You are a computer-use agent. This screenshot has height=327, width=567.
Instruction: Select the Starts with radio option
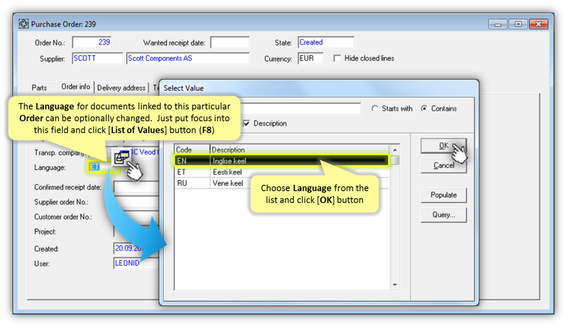[x=375, y=108]
